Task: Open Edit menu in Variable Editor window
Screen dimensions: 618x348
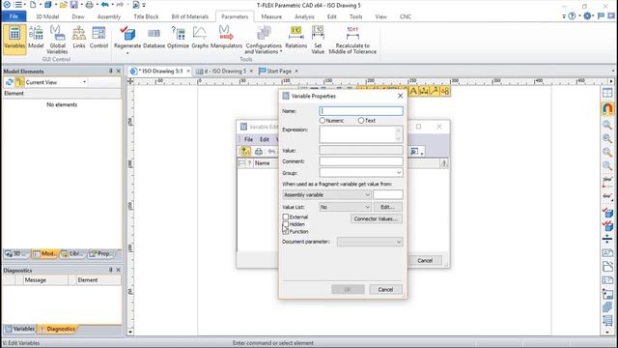Action: coord(264,139)
